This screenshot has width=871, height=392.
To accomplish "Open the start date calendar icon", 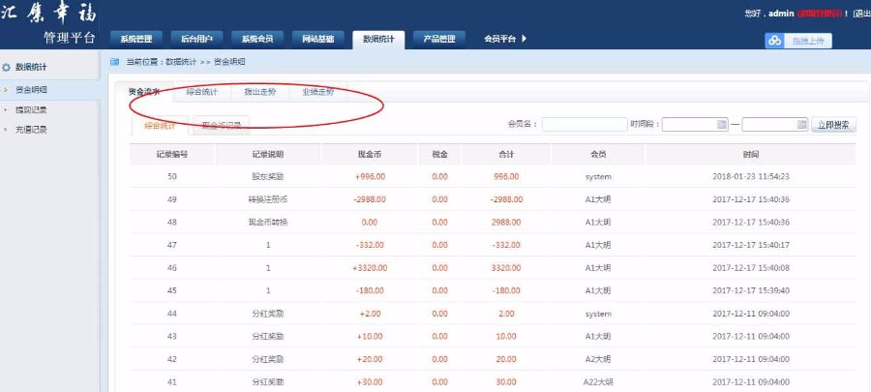I will tap(721, 125).
